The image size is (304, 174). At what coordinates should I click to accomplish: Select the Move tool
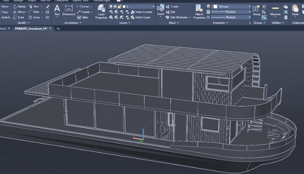(4, 7)
